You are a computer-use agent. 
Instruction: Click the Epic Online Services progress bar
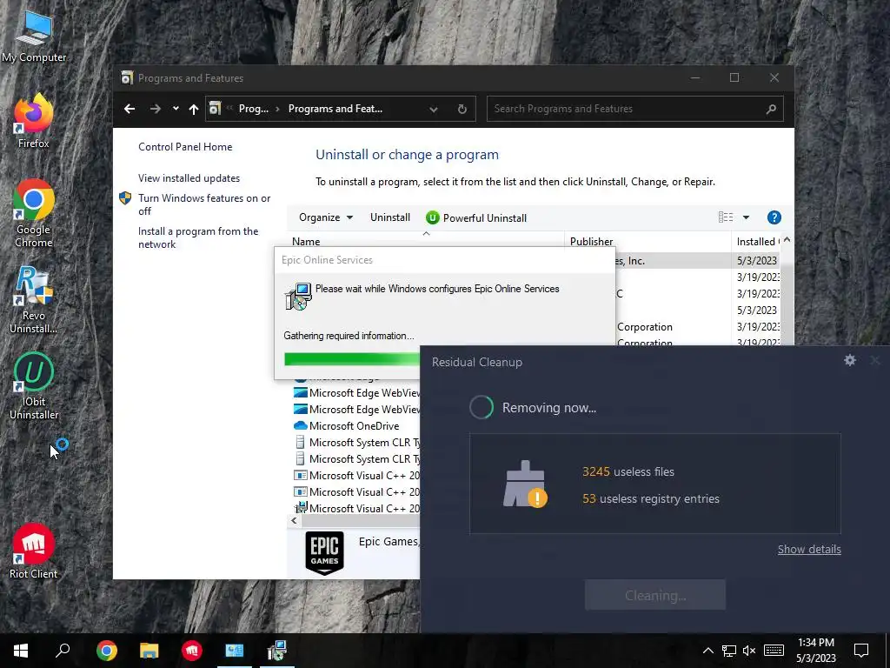click(x=352, y=359)
